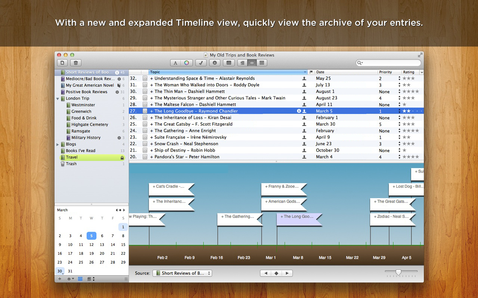The height and width of the screenshot is (298, 478).
Task: Click info badge on Short Reviews journal
Action: pos(117,72)
